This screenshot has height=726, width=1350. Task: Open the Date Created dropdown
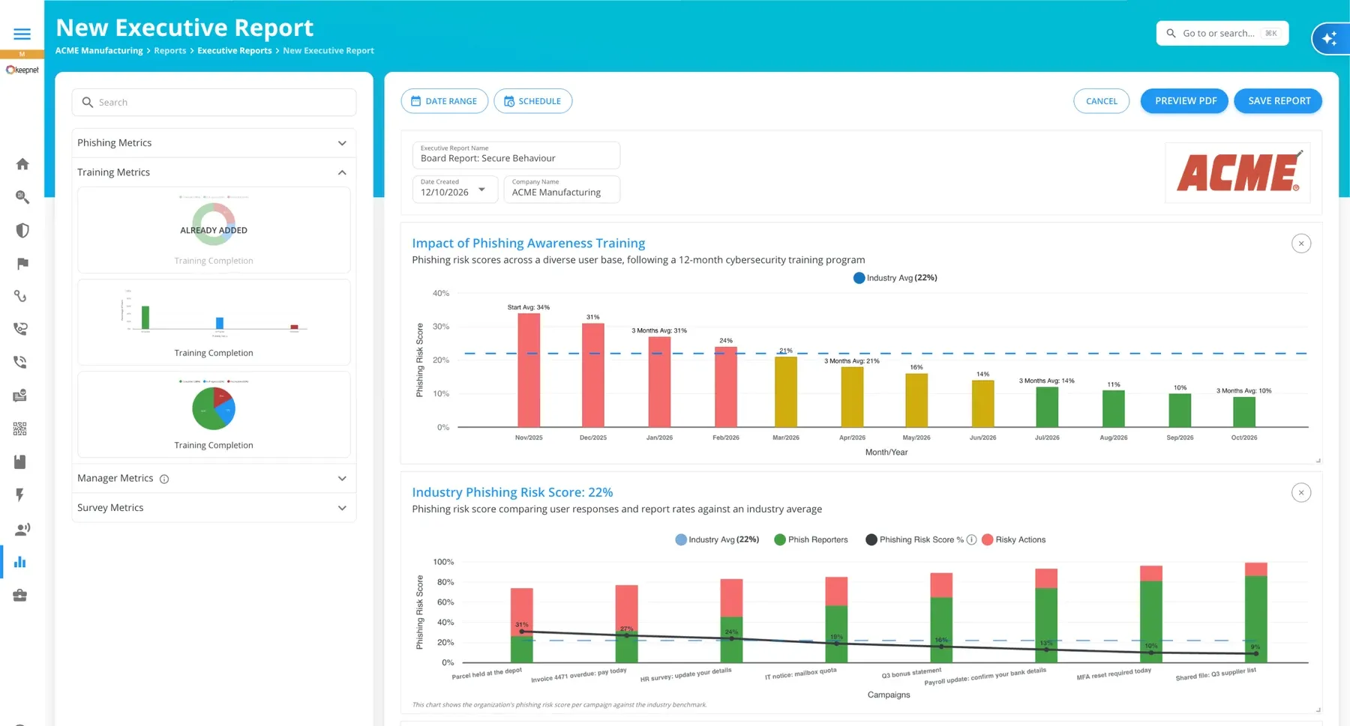(x=454, y=189)
